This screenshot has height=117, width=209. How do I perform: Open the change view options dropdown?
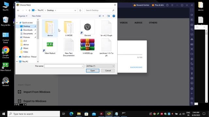click(x=103, y=16)
